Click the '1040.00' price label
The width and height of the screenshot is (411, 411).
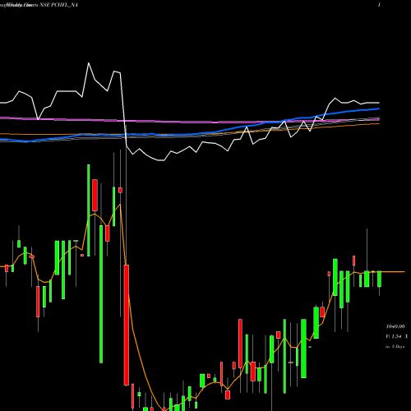pyautogui.click(x=395, y=326)
